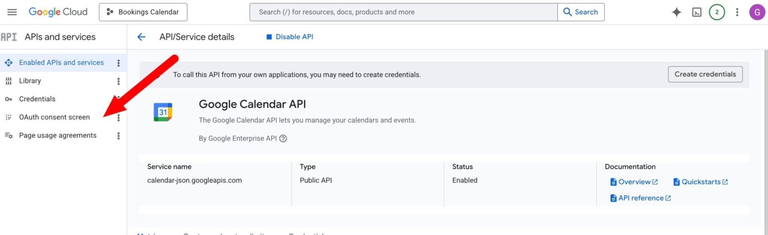Click the Library grid icon
Image resolution: width=768 pixels, height=235 pixels.
click(x=8, y=81)
